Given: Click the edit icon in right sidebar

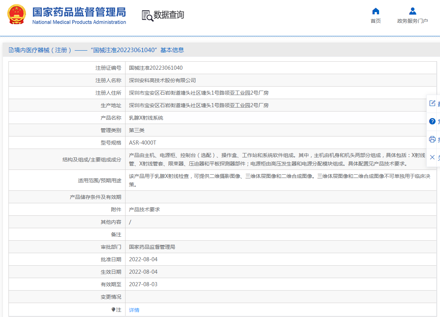Looking at the screenshot, I should point(432,103).
